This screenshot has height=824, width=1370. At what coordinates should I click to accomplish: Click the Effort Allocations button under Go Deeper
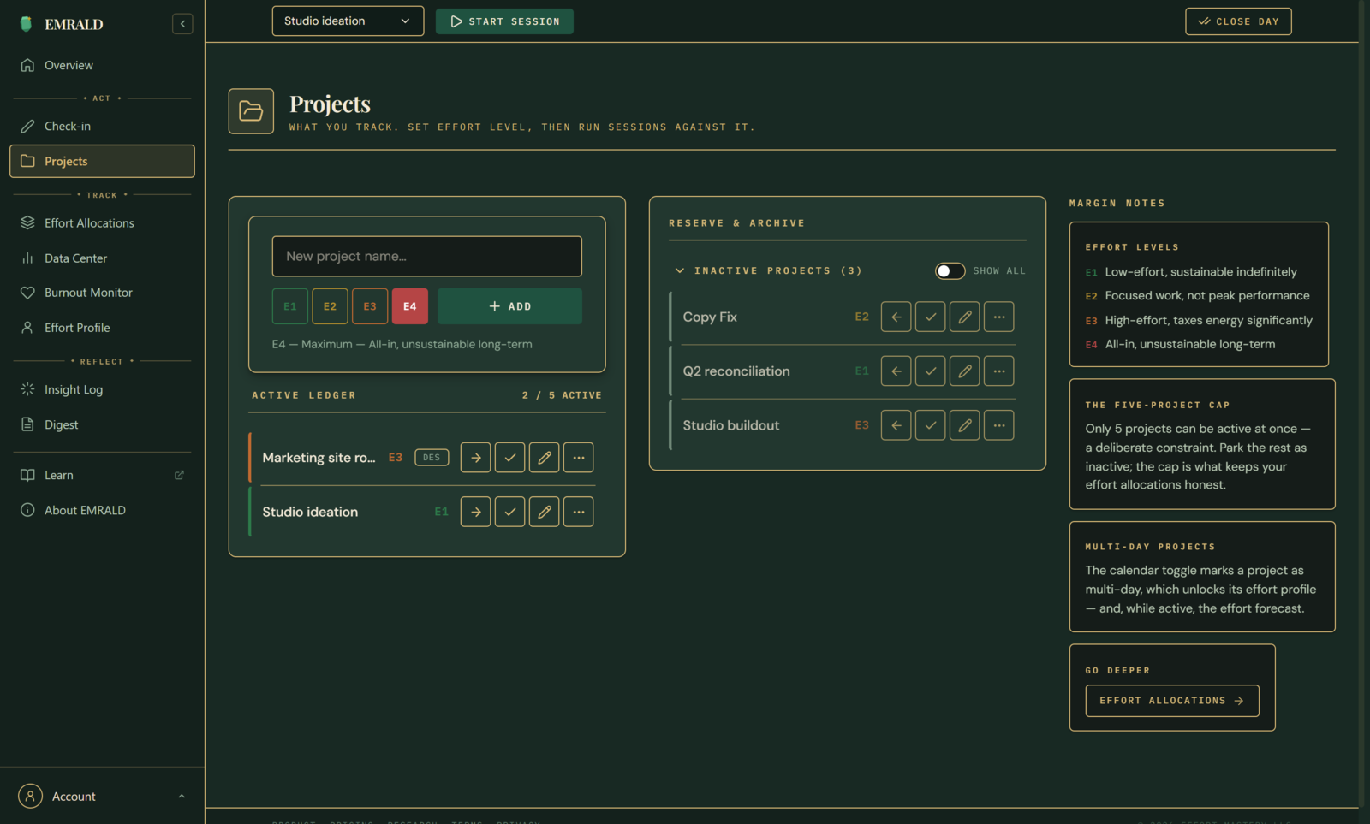click(x=1172, y=701)
